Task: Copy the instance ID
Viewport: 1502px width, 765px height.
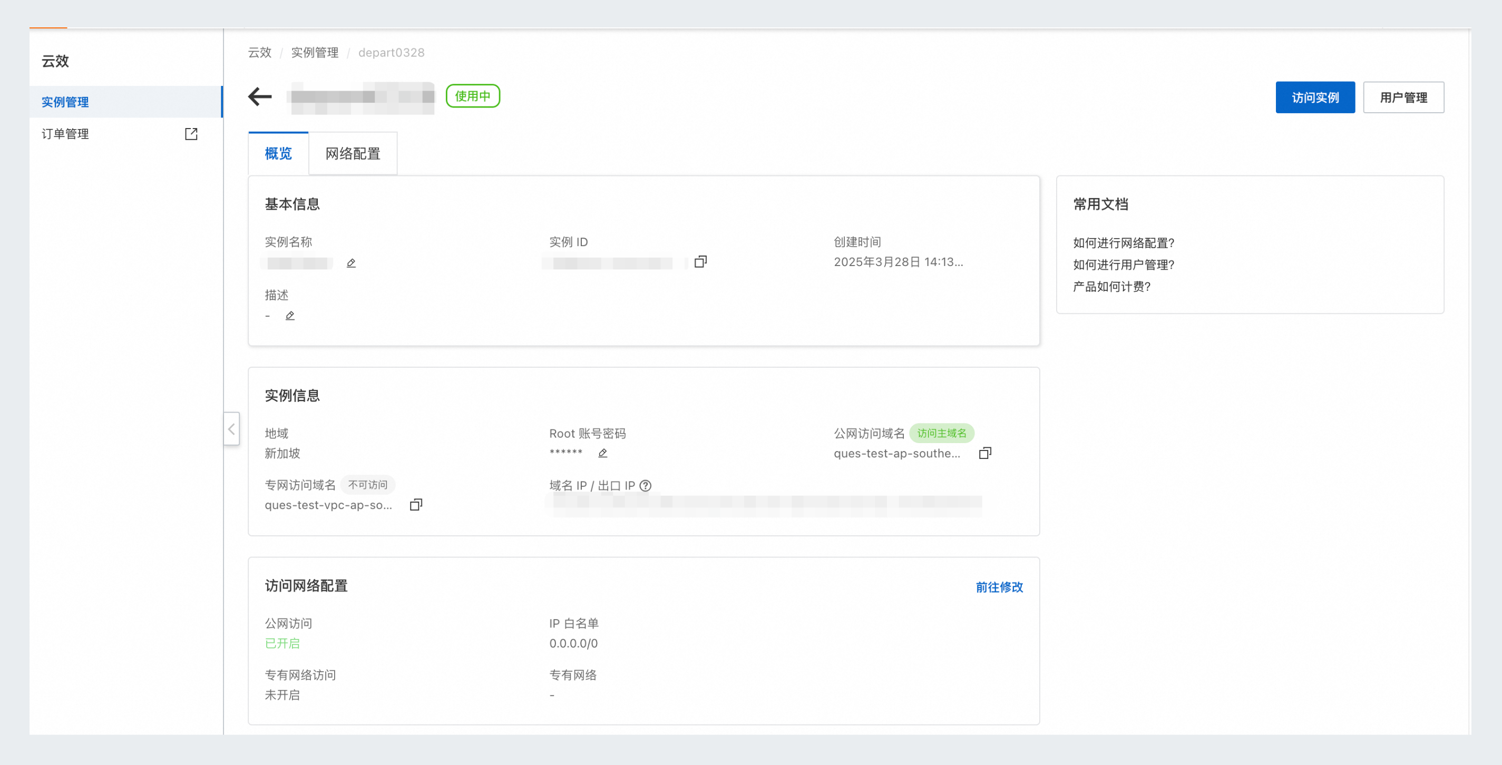Action: [x=700, y=262]
